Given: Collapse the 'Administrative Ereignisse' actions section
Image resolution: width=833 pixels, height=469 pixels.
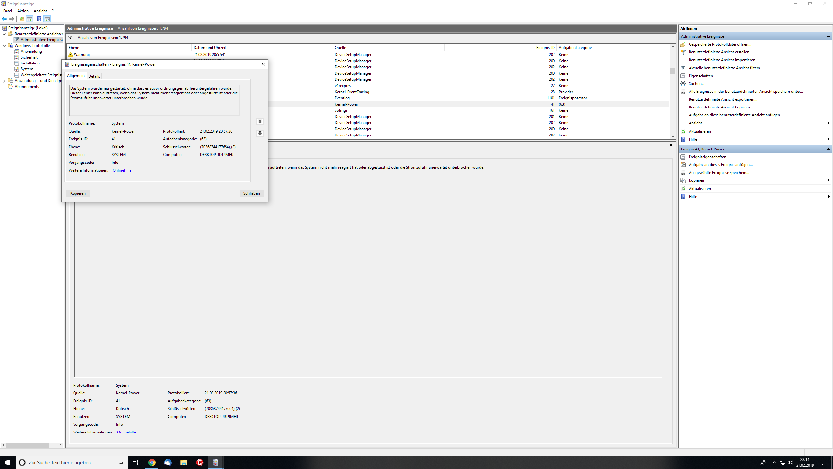Looking at the screenshot, I should click(x=828, y=36).
